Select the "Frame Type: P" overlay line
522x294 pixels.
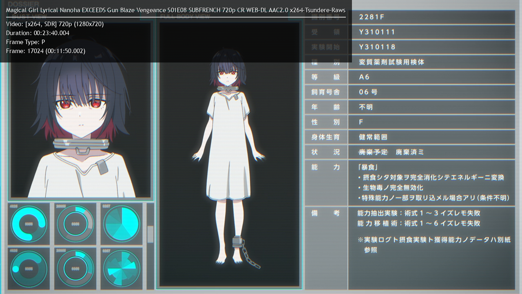tap(25, 42)
